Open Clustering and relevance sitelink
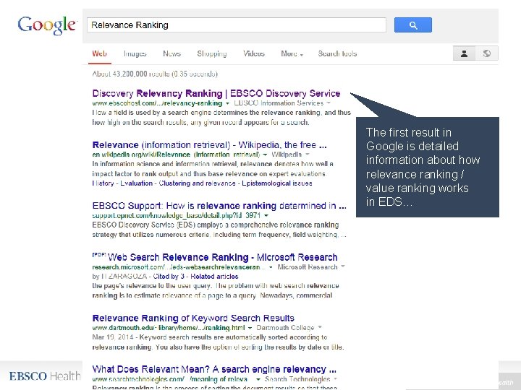Viewport: 521px width, 390px height. (x=197, y=183)
